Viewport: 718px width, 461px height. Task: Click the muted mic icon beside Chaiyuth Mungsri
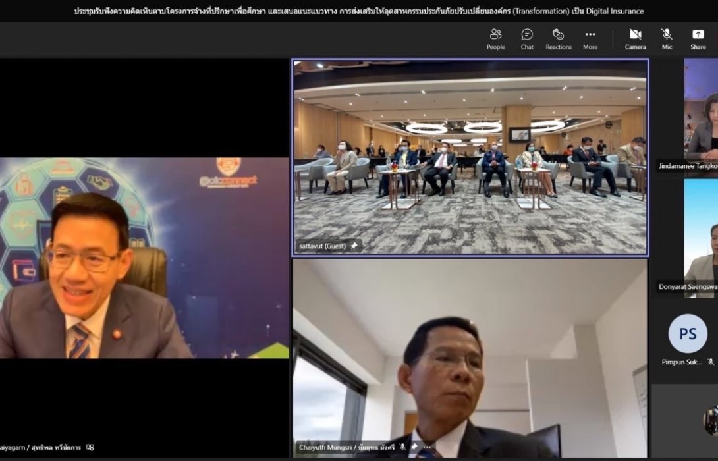click(402, 447)
